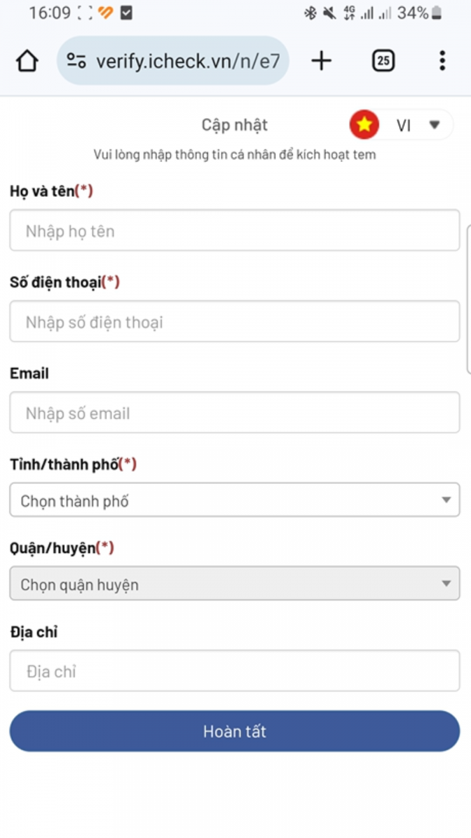Open a new tab with the plus icon
Image resolution: width=471 pixels, height=838 pixels.
coord(321,61)
